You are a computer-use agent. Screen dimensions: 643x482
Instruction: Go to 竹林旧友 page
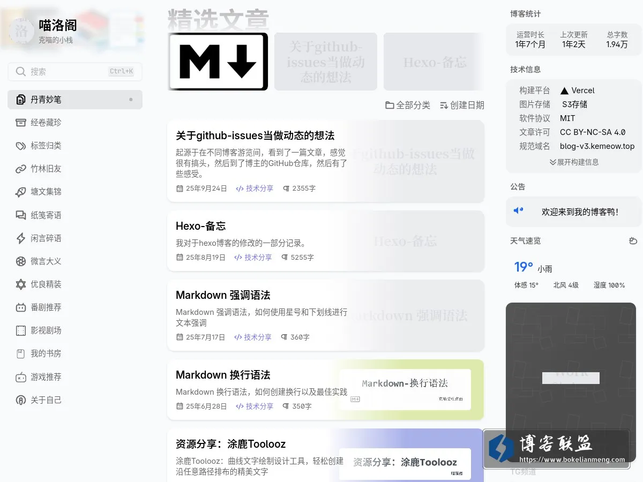coord(75,169)
